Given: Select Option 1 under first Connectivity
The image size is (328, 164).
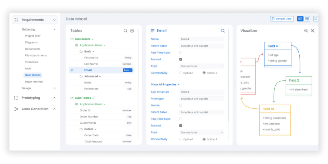Looking at the screenshot, I should point(181,73).
